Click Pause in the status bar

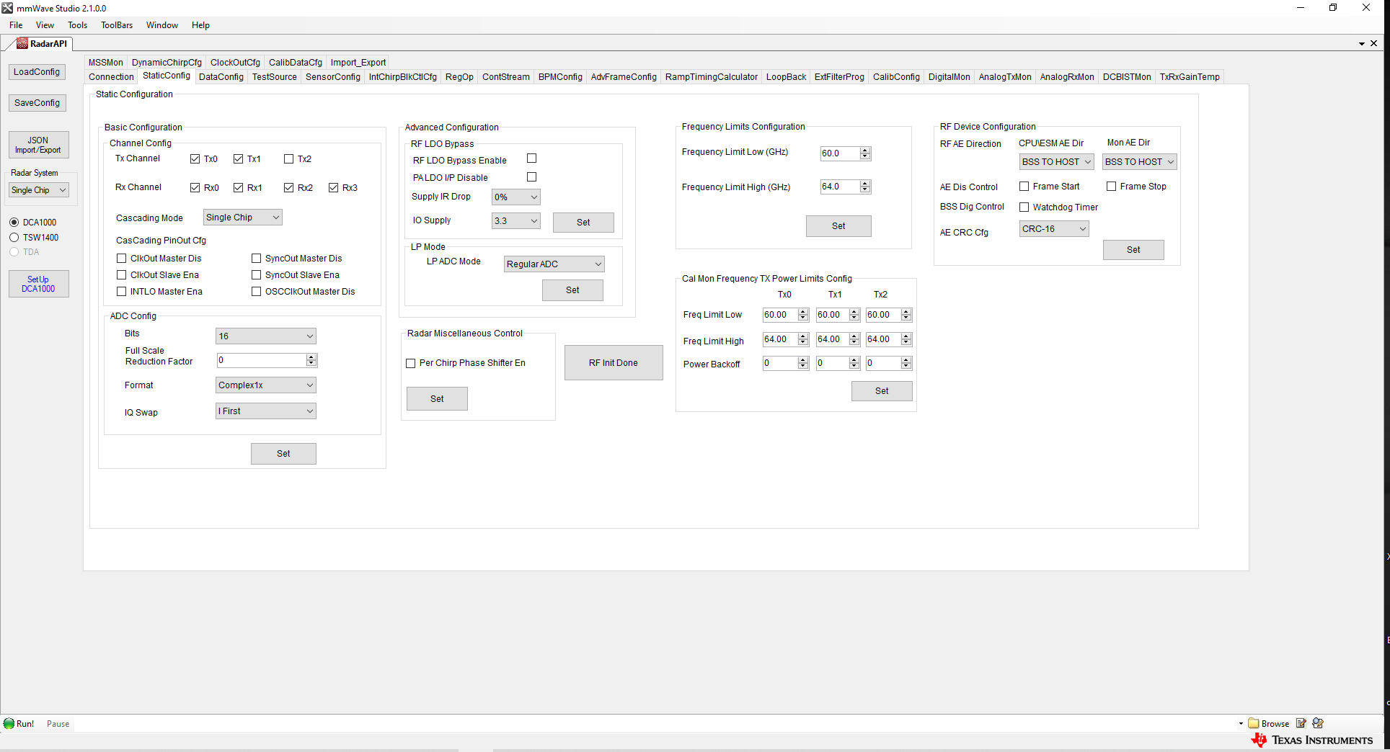(x=58, y=724)
